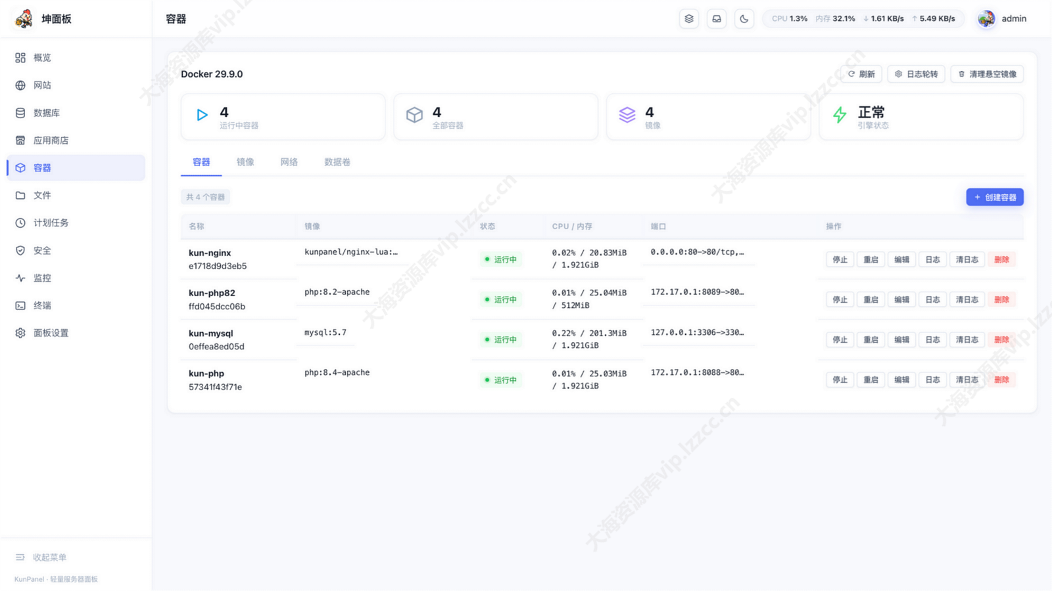View logs of kun-php container

click(x=932, y=380)
